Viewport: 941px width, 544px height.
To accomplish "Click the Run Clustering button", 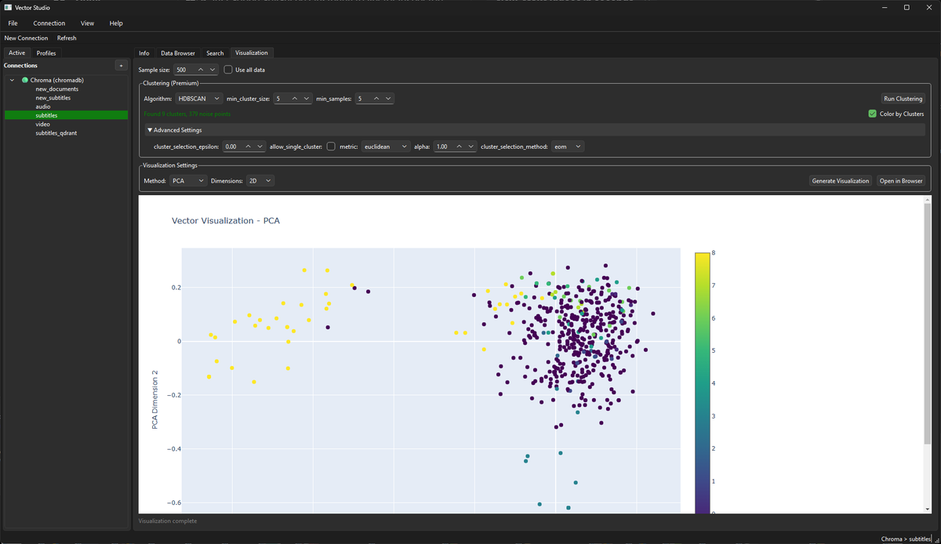I will [x=903, y=99].
